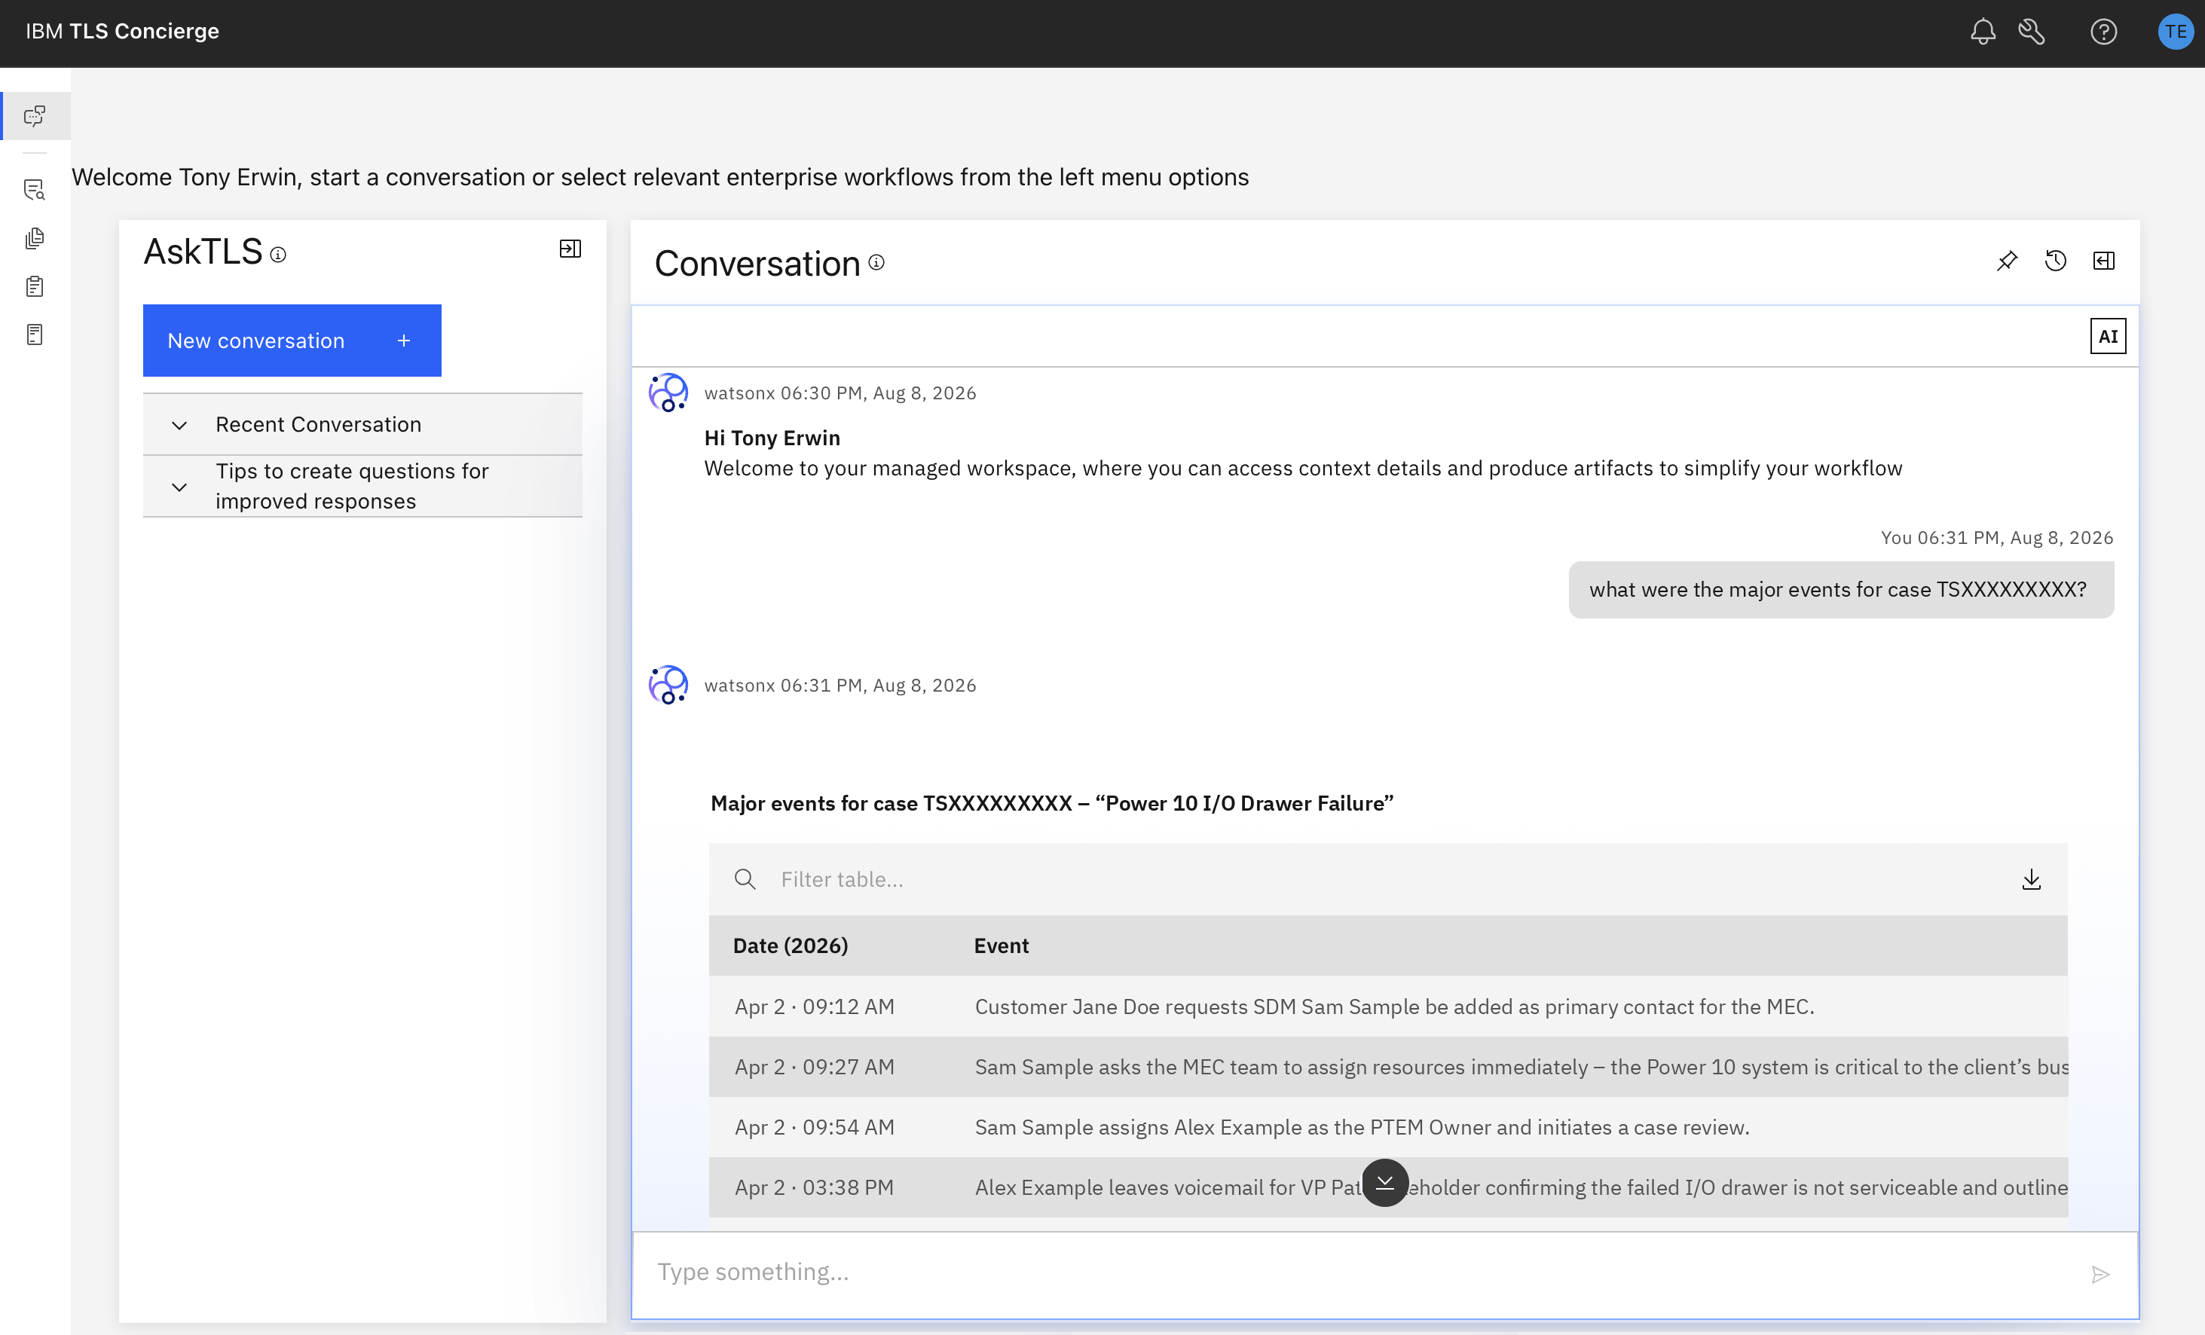Screen dimensions: 2205x1335
Task: Show Conversation information tooltip icon
Action: (877, 262)
